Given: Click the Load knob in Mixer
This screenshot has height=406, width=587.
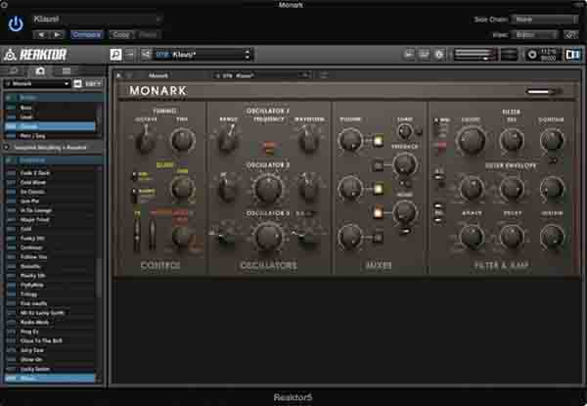Looking at the screenshot, I should point(404,131).
